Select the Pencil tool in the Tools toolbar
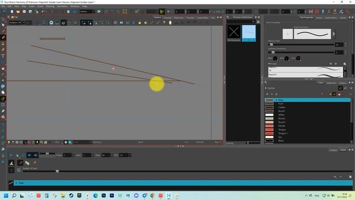Image resolution: width=355 pixels, height=200 pixels. tap(3, 37)
